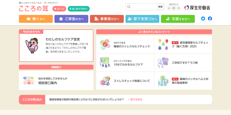Click the Twitter bird icon
Image resolution: width=231 pixels, height=115 pixels.
[x=203, y=19]
